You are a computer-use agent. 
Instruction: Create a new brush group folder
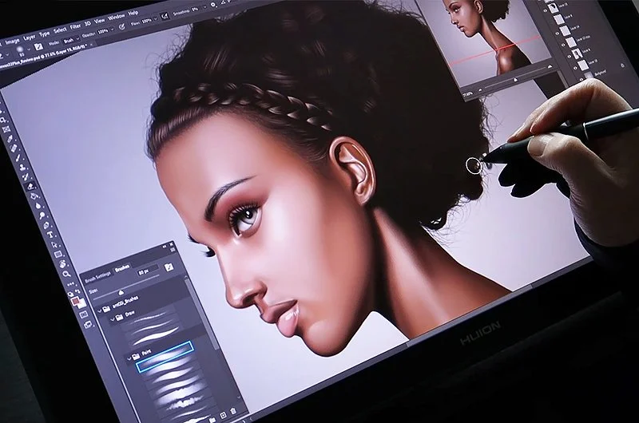212,420
